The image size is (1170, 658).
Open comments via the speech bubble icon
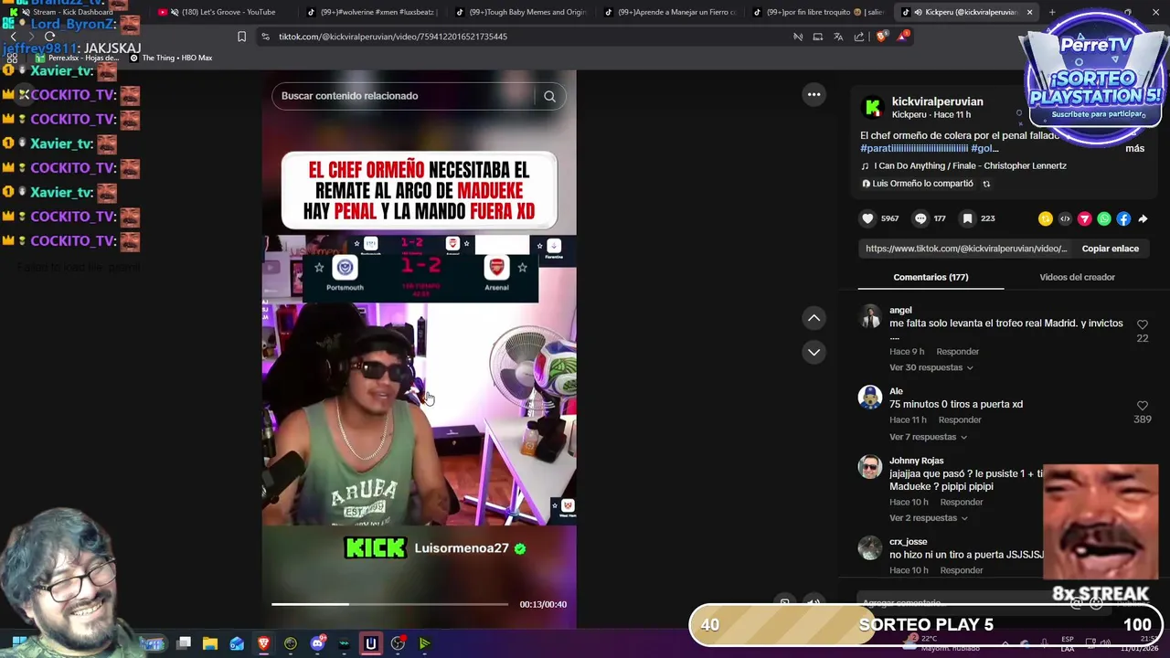[x=920, y=218]
